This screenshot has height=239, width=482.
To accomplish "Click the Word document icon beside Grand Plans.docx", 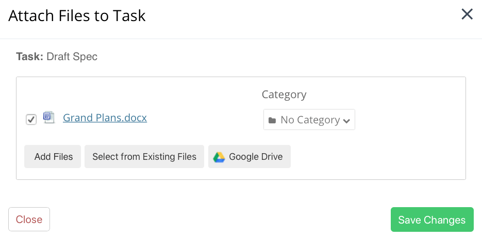I will [49, 117].
